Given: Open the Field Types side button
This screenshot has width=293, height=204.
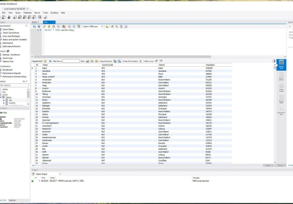Looking at the screenshot, I should tap(281, 88).
